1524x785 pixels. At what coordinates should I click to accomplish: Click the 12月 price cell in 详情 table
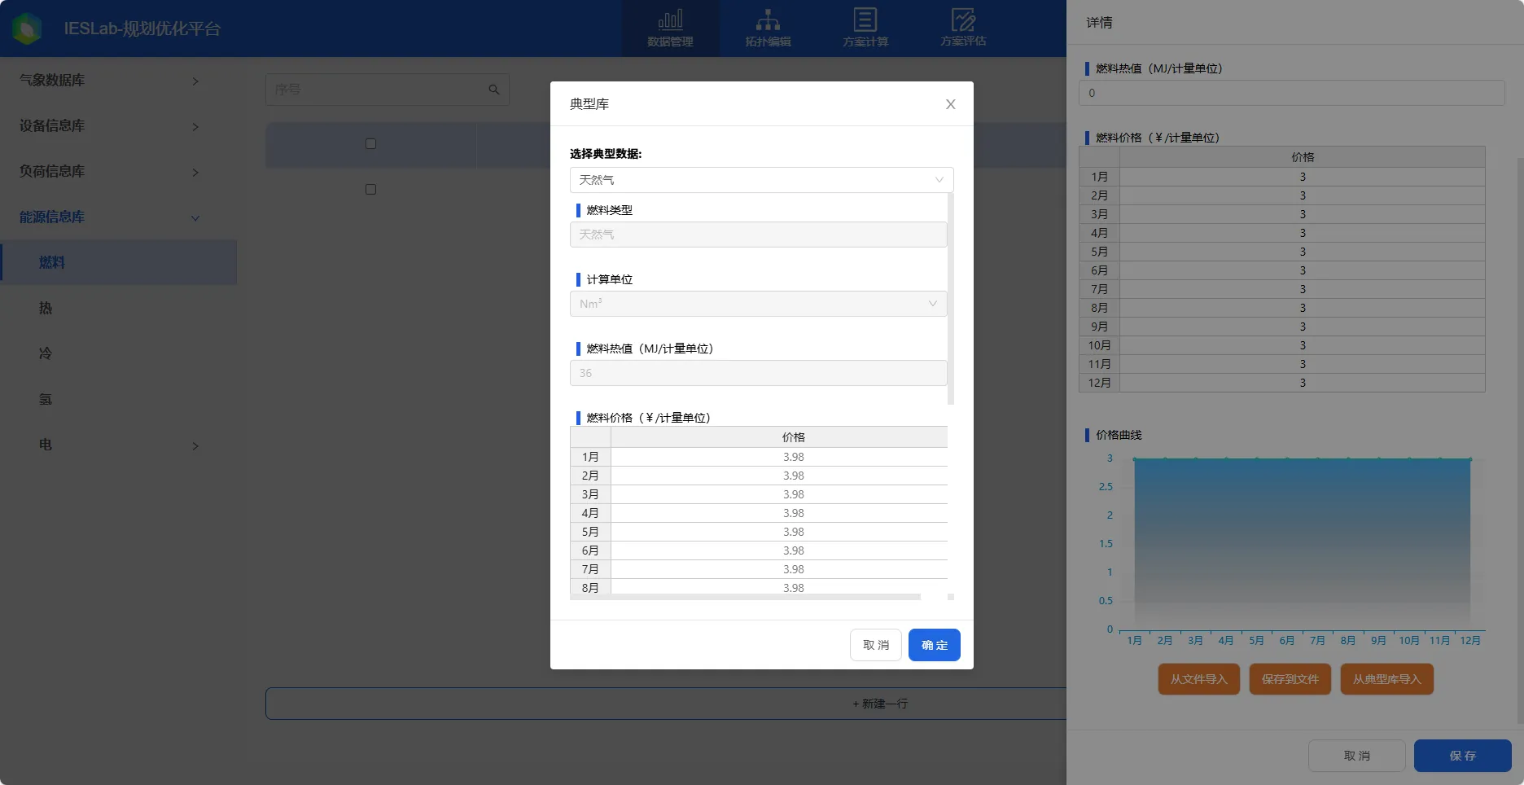1303,383
